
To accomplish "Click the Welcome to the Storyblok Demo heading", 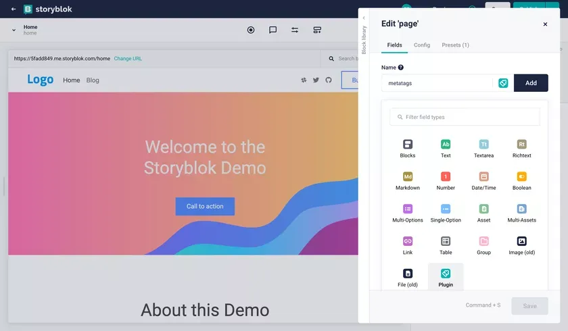I will tap(205, 157).
